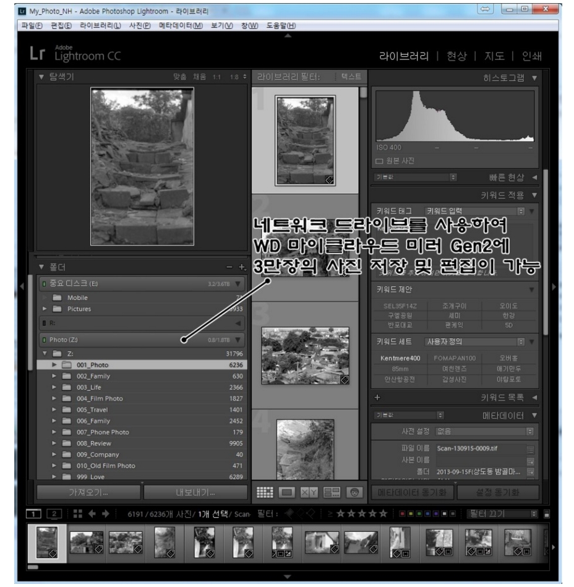This screenshot has height=587, width=574.
Task: Go back with the filmstrip left arrow
Action: coord(92,513)
